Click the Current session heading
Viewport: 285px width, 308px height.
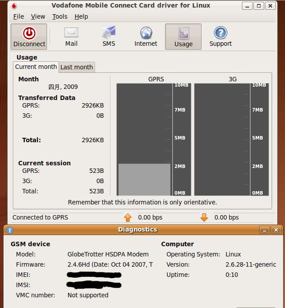44,163
